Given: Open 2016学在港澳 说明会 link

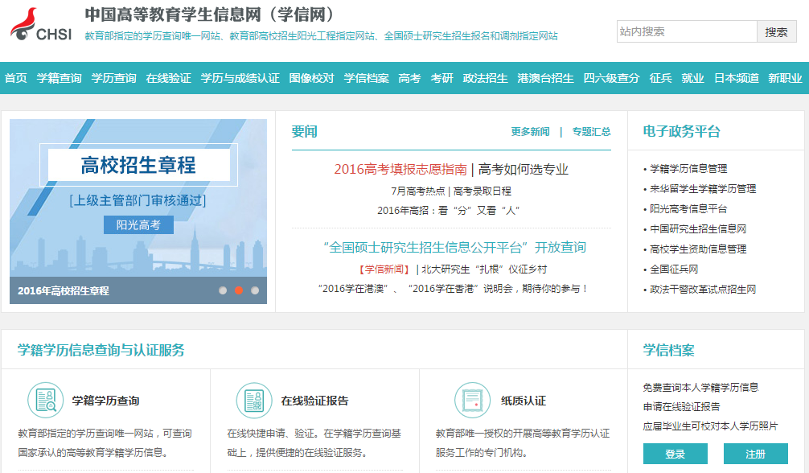Looking at the screenshot, I should 453,289.
